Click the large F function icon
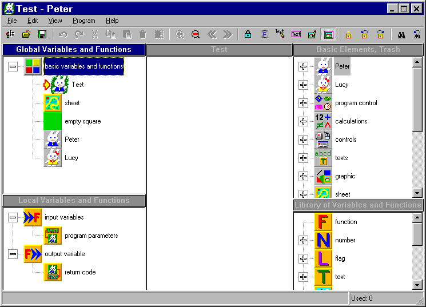The image size is (426, 307). (x=324, y=222)
